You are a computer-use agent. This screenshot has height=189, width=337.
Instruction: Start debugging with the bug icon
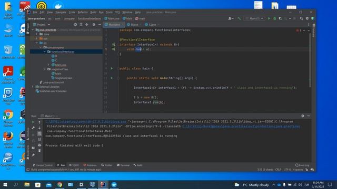coord(274,19)
